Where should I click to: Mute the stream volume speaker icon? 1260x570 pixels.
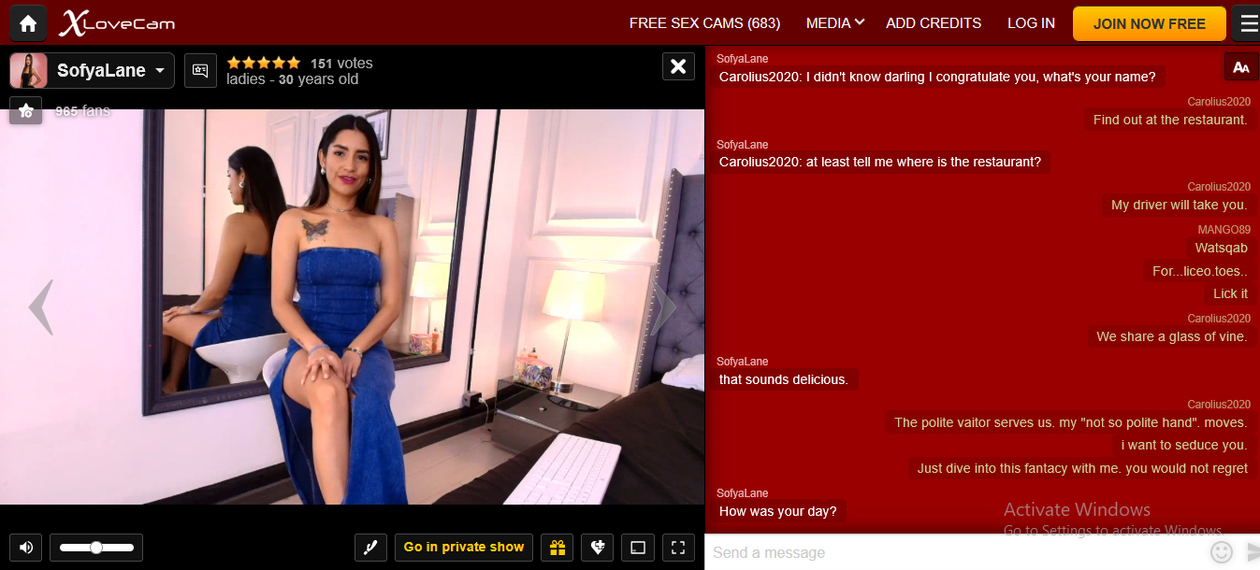[x=26, y=548]
